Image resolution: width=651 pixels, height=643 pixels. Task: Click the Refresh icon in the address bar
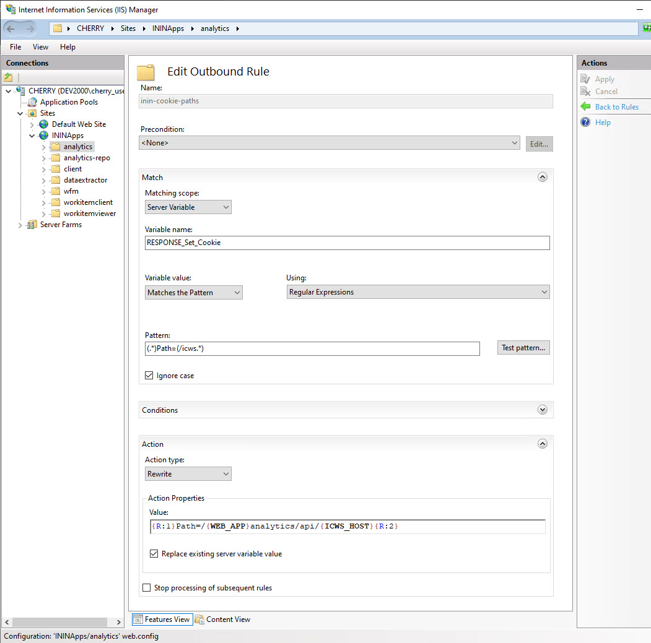coord(646,28)
